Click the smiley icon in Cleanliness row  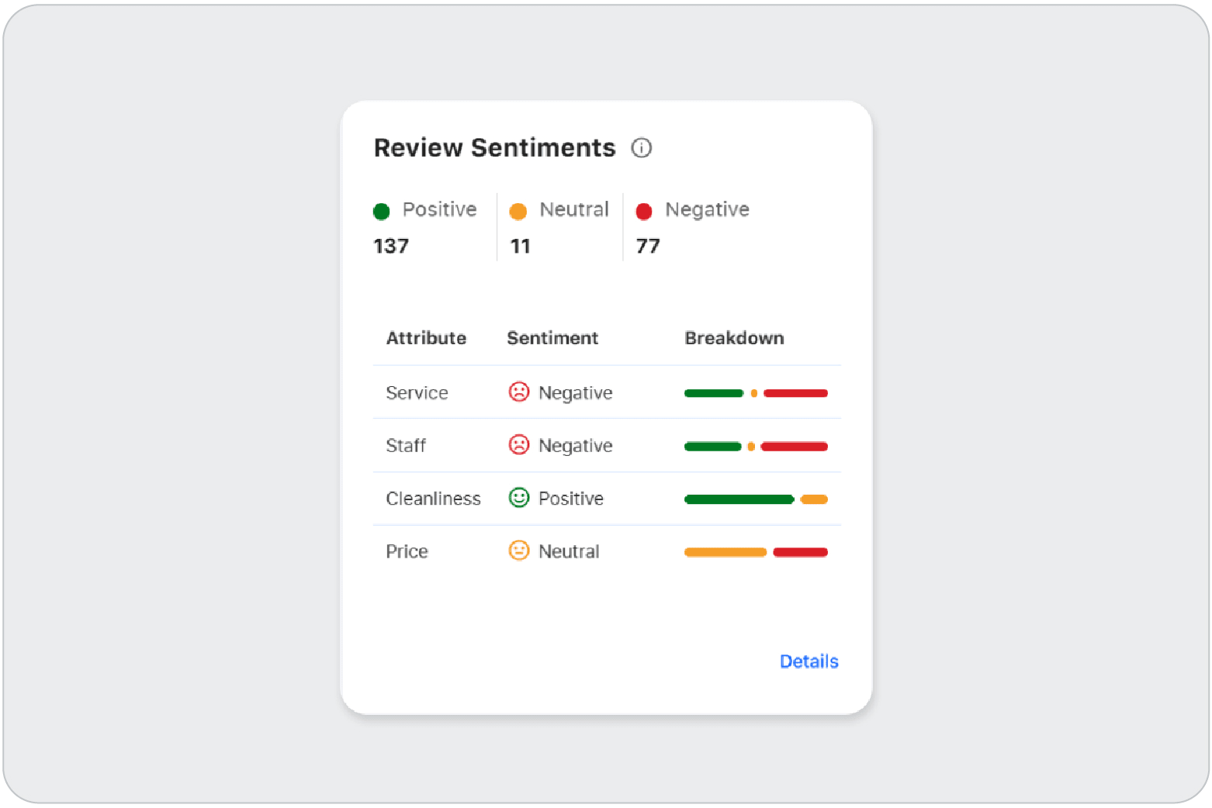(518, 498)
